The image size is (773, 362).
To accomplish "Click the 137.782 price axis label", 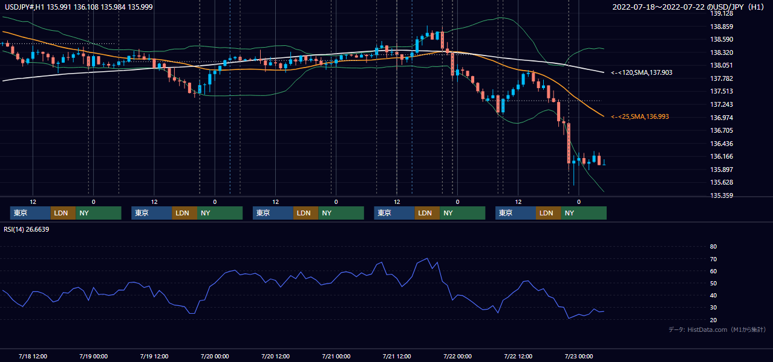I will coord(722,78).
